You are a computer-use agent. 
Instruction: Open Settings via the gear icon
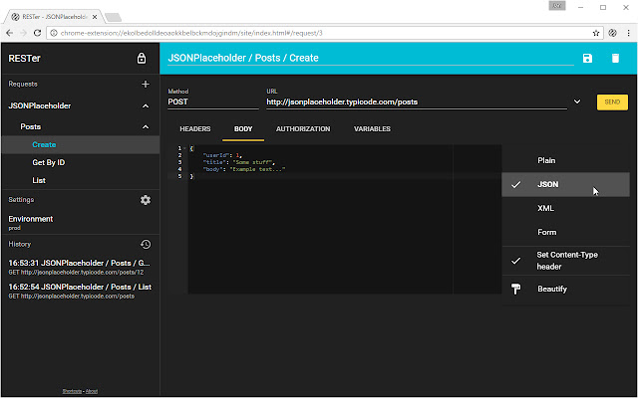pos(146,200)
